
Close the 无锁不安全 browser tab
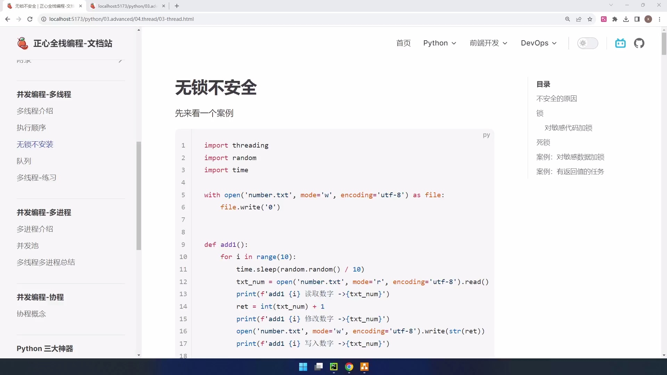coord(81,6)
